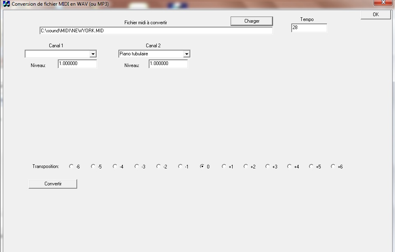Select transposition +2 radio button
This screenshot has height=252, width=395.
(246, 166)
